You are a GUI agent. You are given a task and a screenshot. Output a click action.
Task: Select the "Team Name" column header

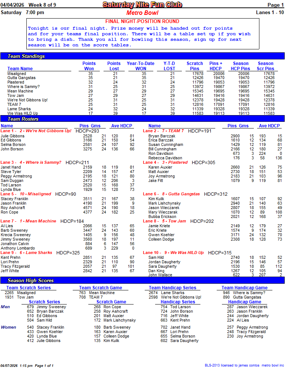(x=20, y=69)
